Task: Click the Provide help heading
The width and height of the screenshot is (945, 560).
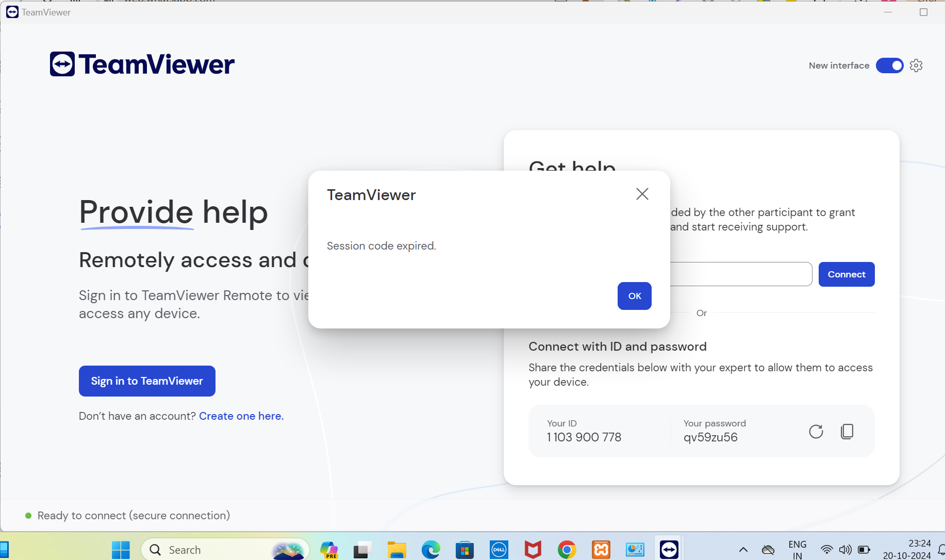Action: pyautogui.click(x=173, y=212)
